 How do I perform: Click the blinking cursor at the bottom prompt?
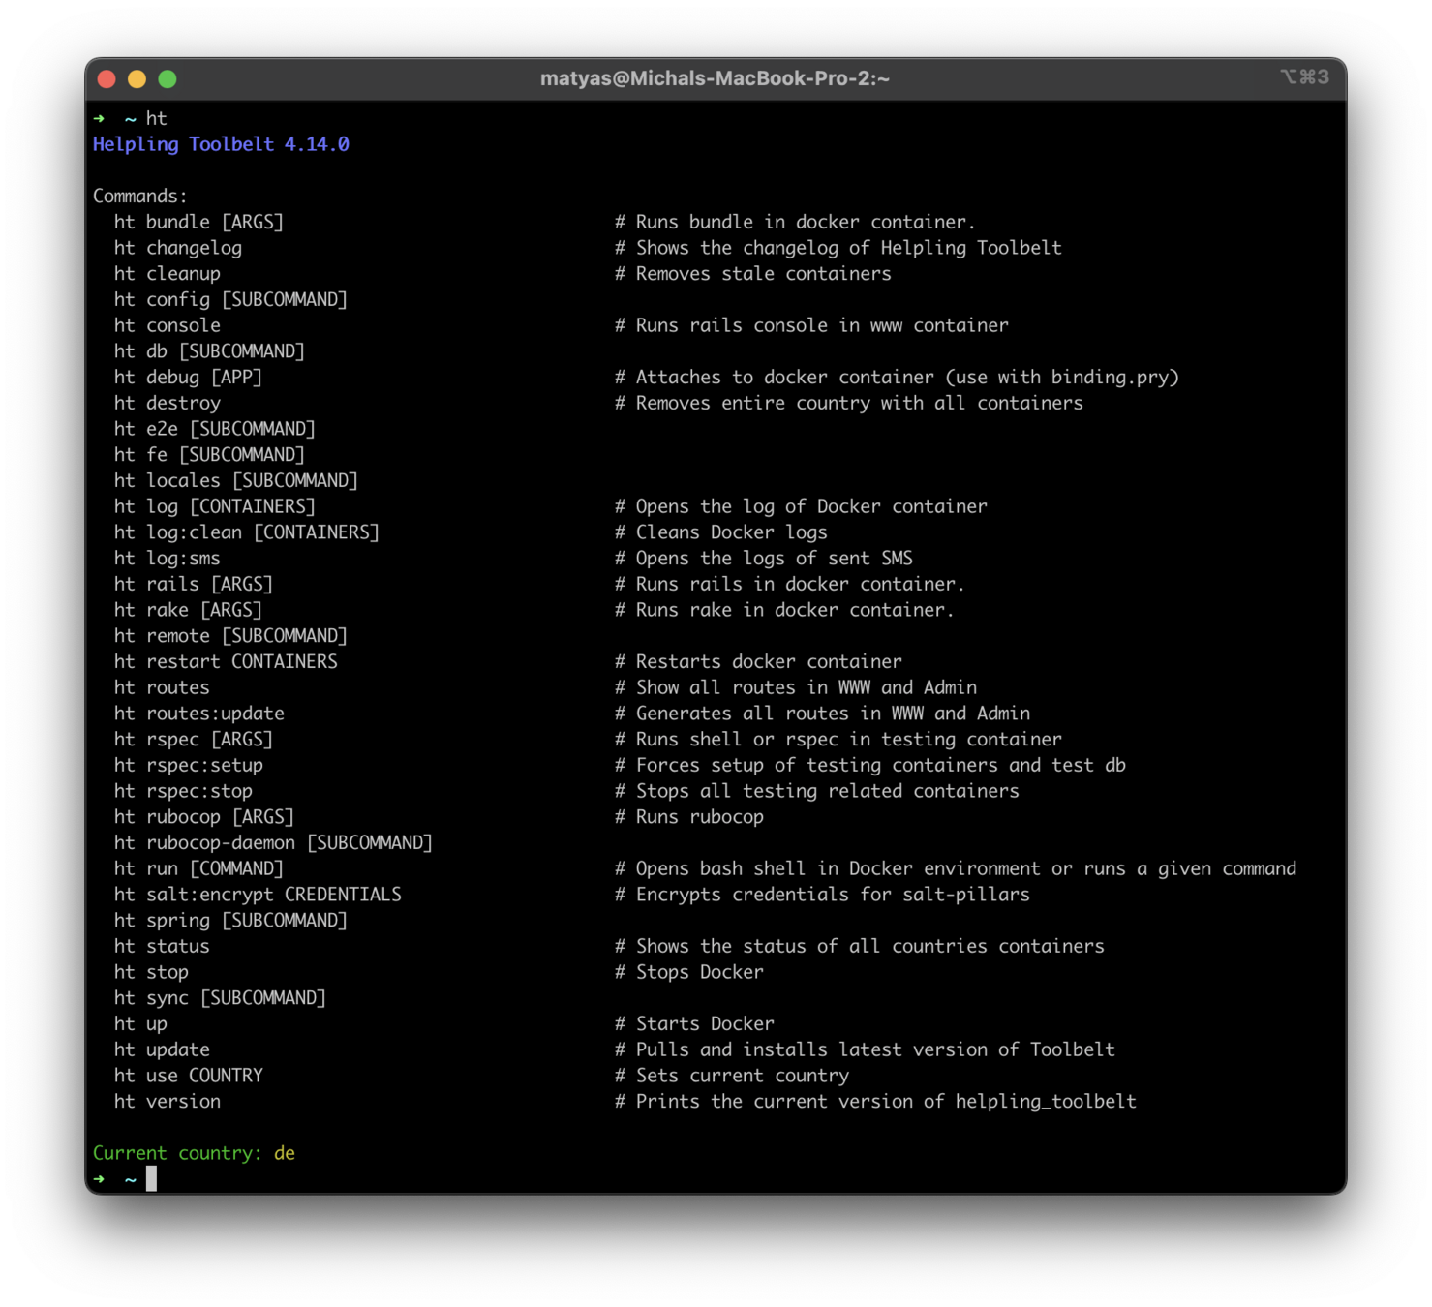(151, 1179)
